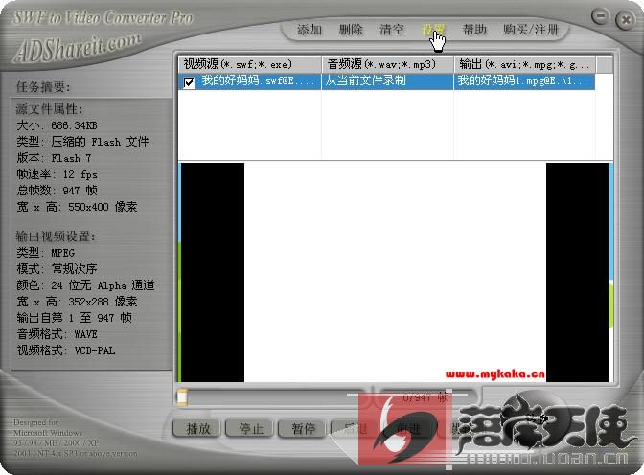This screenshot has width=644, height=475.
Task: Click the 音频格式: WAVE line
Action: [57, 334]
